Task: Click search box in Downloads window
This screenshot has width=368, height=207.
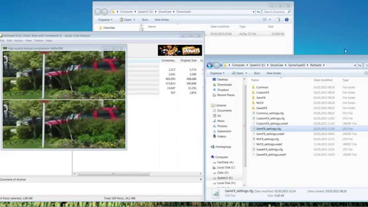Action: [x=277, y=12]
